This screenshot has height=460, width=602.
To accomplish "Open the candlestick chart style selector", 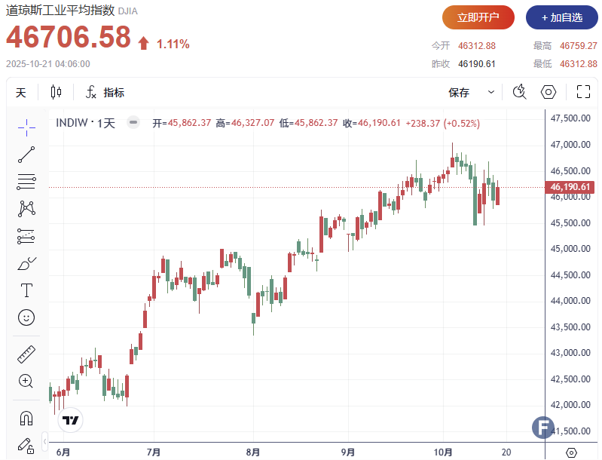I will click(x=56, y=93).
